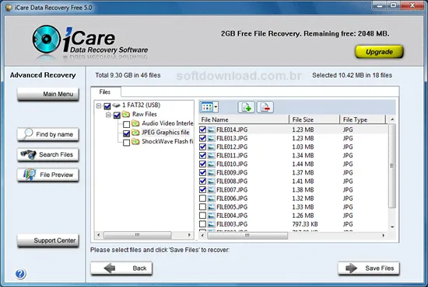Click the image icon of FILE012.JPG
428x287 pixels.
click(211, 147)
